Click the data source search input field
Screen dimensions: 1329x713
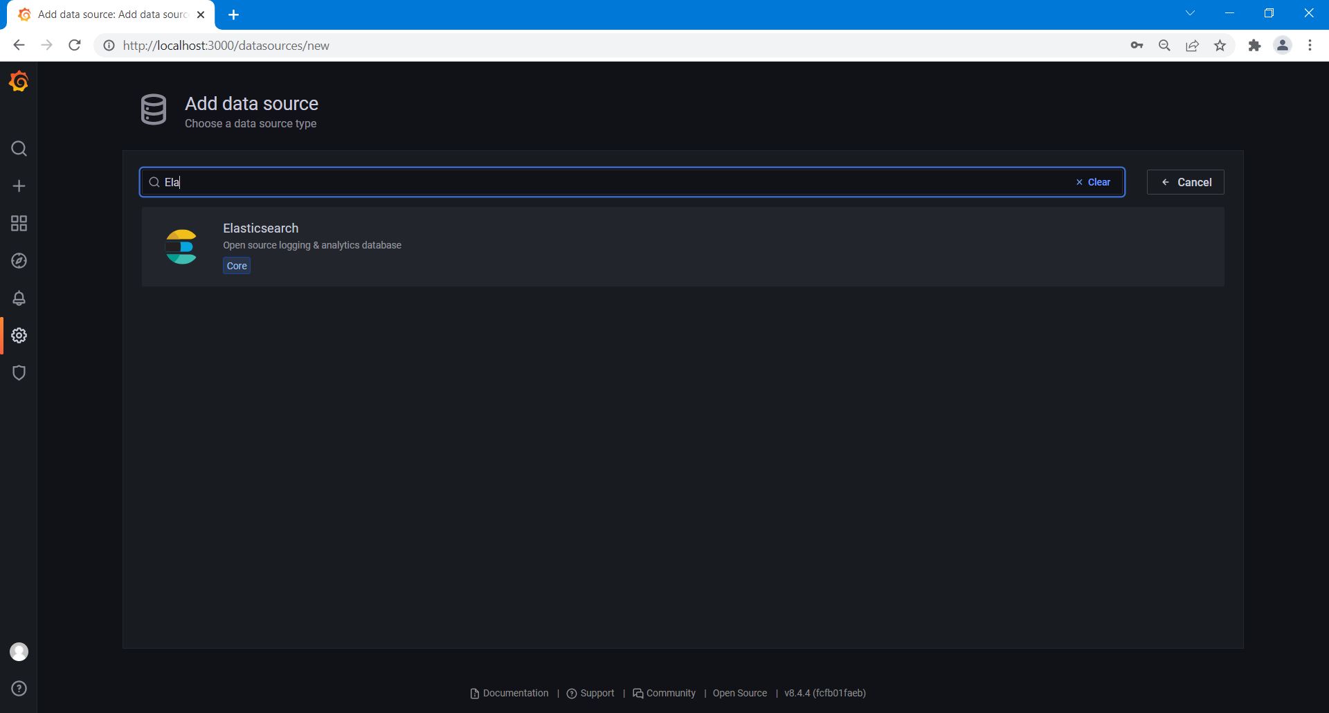pyautogui.click(x=609, y=182)
